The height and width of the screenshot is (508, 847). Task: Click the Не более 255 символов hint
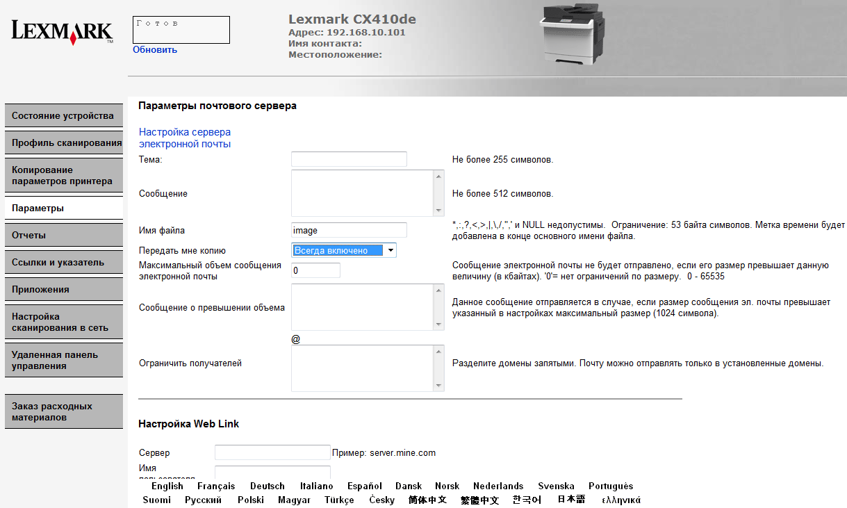(x=502, y=160)
